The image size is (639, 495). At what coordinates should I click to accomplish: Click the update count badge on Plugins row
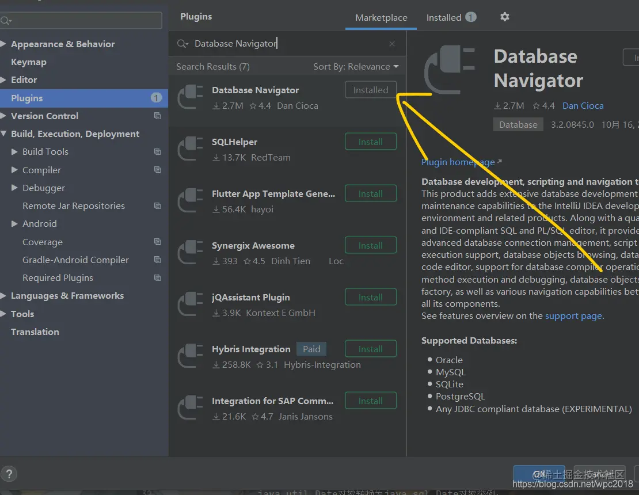[156, 98]
